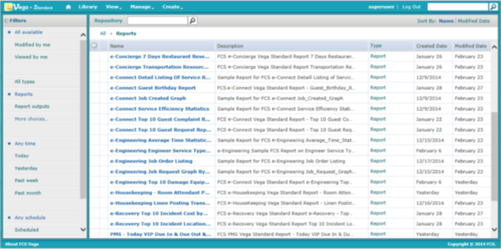Open e-Engineering Top 10 Damage Equipment report
This screenshot has height=249, width=501.
[159, 182]
